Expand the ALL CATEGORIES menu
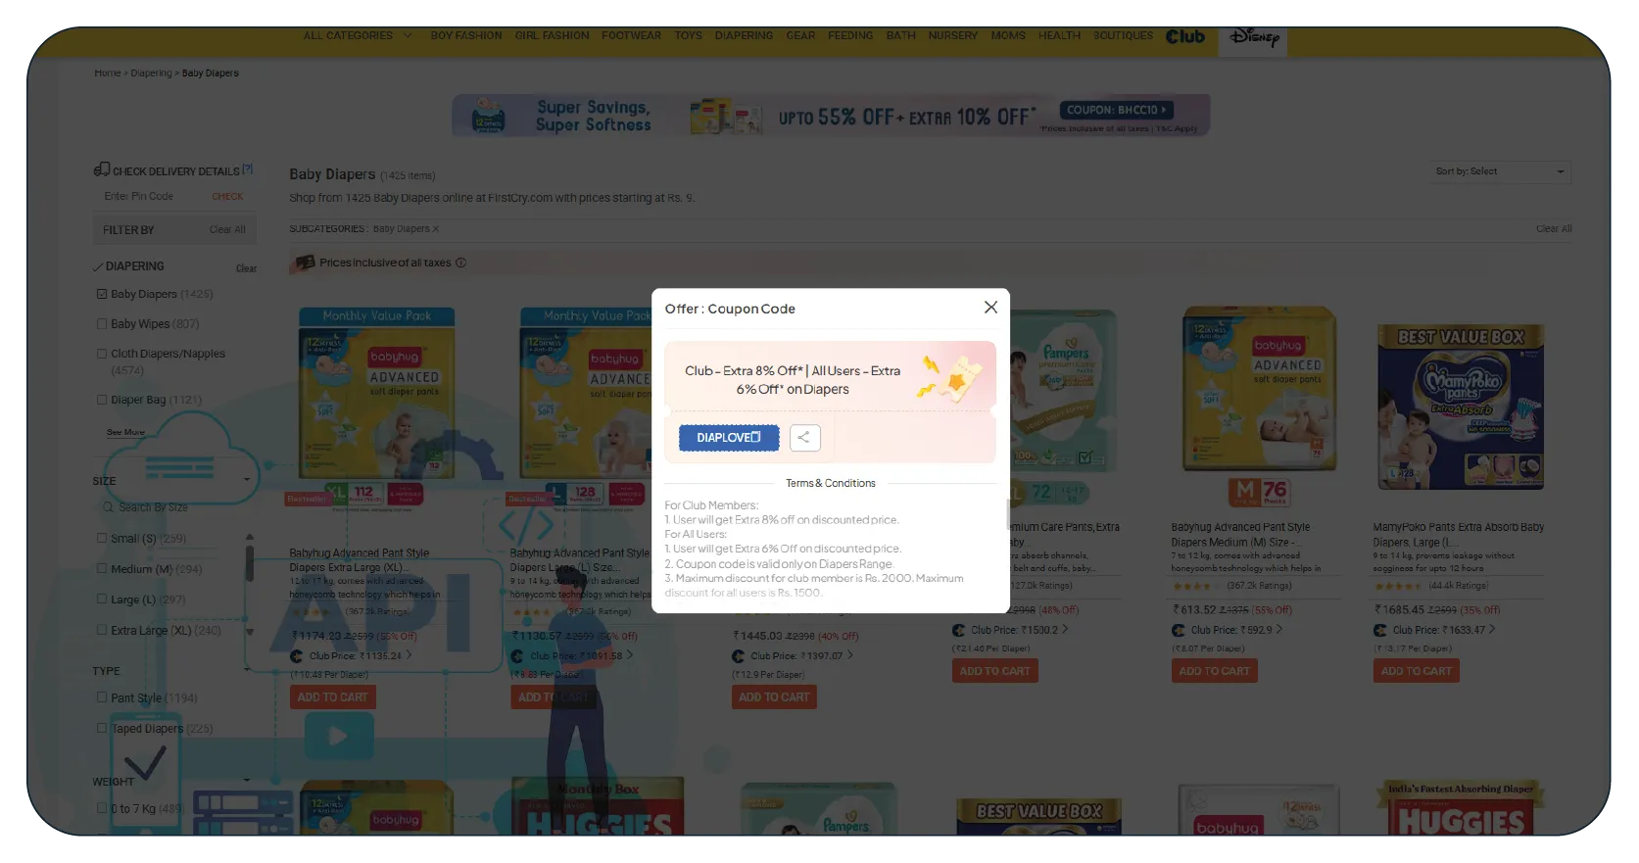The height and width of the screenshot is (863, 1639). (357, 35)
